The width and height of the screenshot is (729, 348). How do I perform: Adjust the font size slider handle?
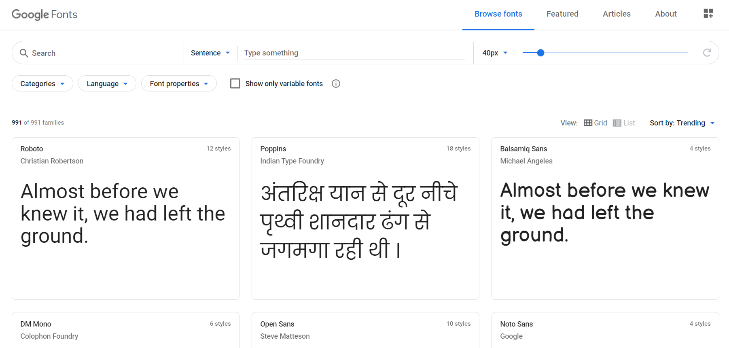pyautogui.click(x=540, y=53)
